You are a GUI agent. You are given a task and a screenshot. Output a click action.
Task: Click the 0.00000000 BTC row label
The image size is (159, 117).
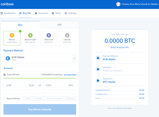click(x=103, y=90)
